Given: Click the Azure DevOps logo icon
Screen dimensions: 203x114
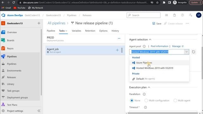Looking at the screenshot, I should (x=3, y=15).
